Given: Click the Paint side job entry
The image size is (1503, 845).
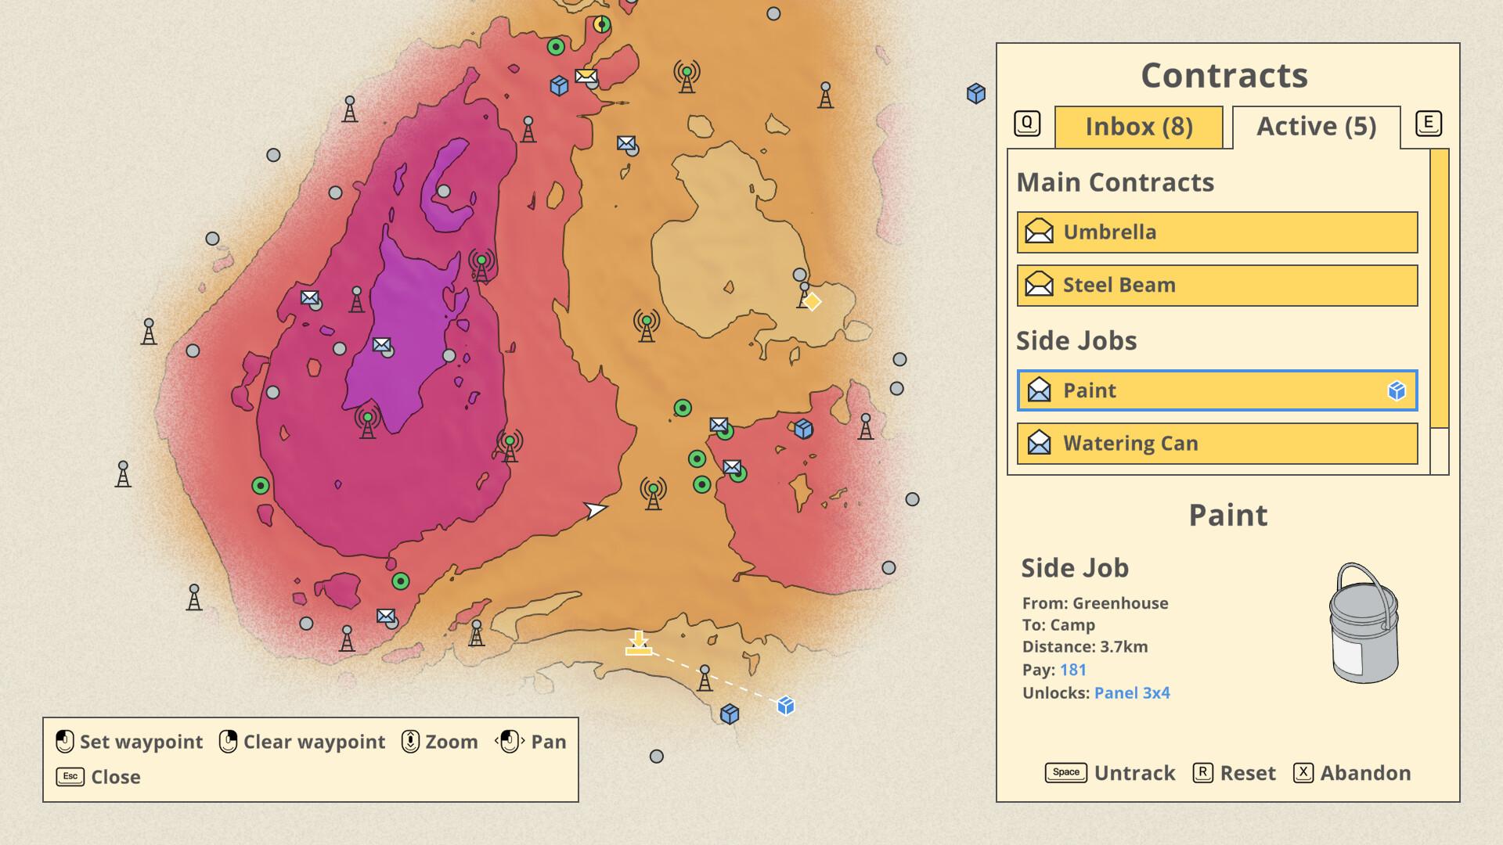Looking at the screenshot, I should coord(1216,390).
